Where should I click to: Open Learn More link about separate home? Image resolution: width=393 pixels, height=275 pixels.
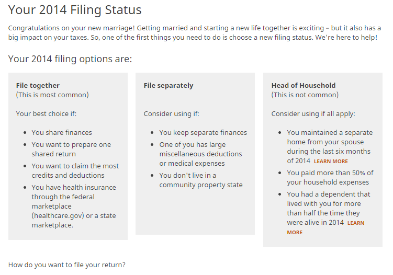[331, 162]
